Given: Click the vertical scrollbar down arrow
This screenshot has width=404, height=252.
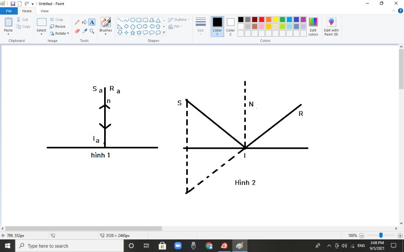Looking at the screenshot, I should point(401,224).
